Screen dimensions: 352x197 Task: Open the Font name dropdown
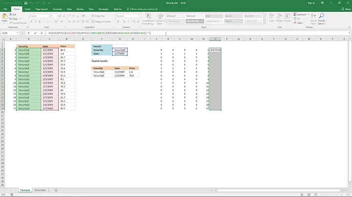(48, 16)
